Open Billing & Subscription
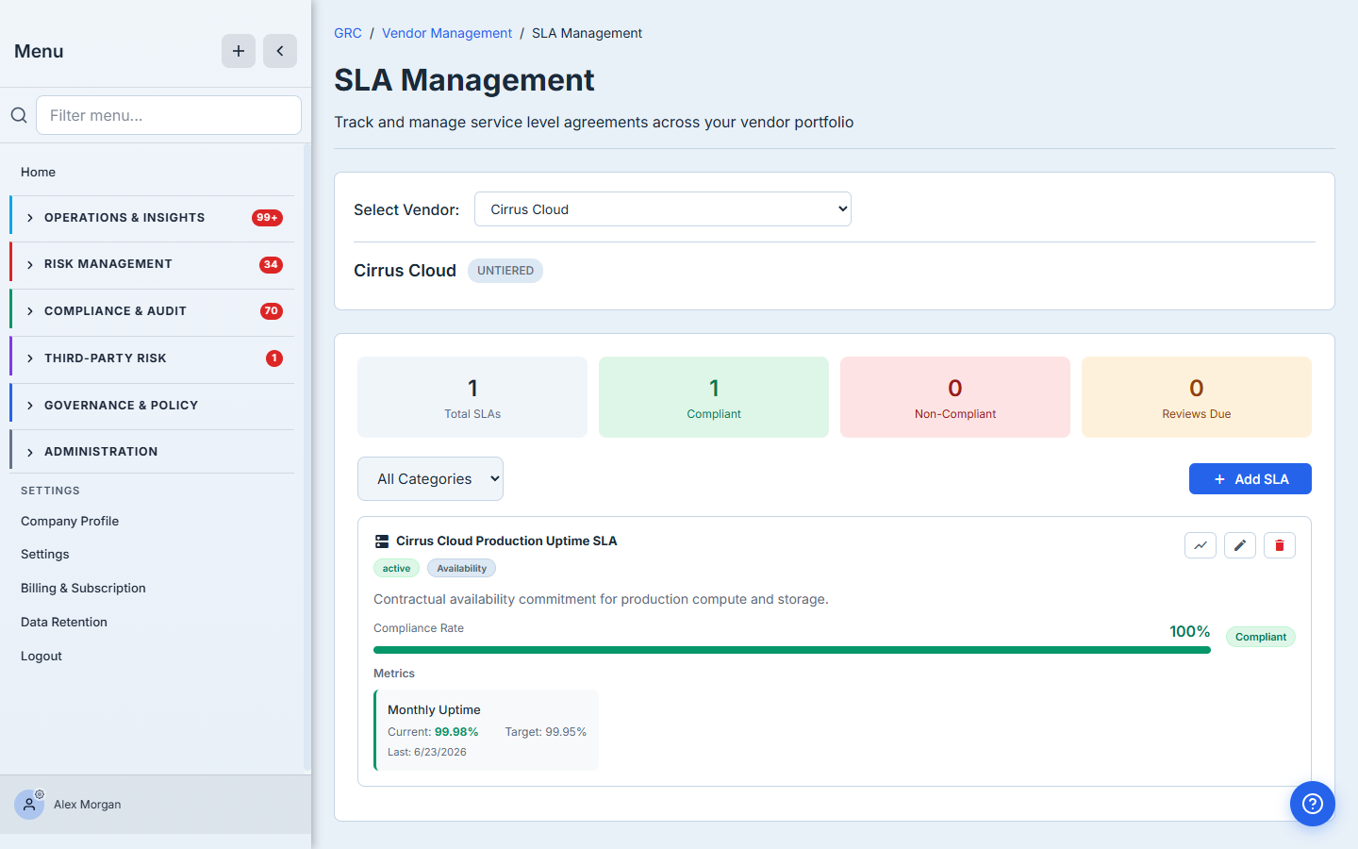1358x849 pixels. pos(83,589)
